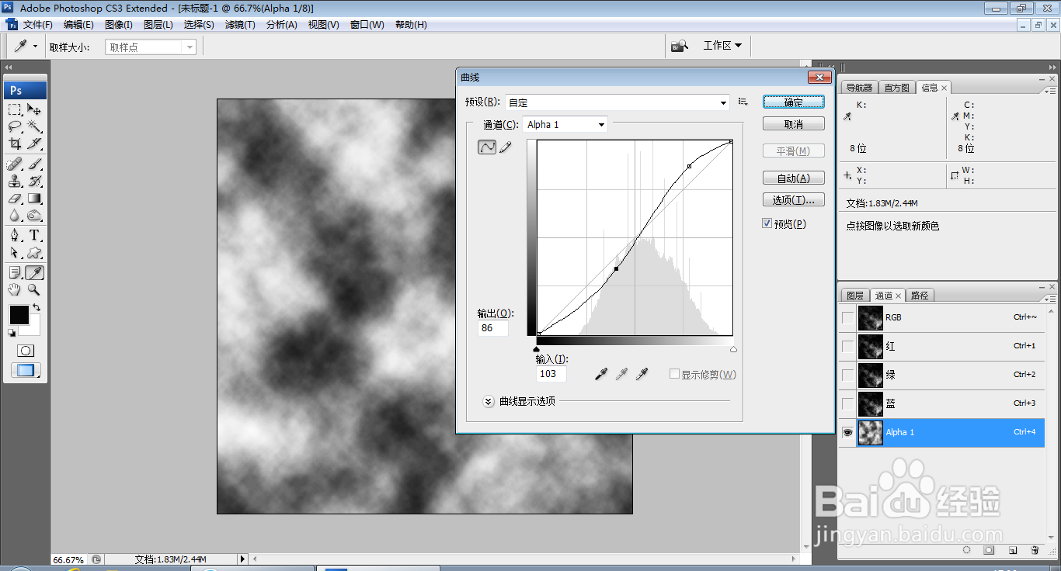Choose the curve point editing mode

tap(487, 147)
